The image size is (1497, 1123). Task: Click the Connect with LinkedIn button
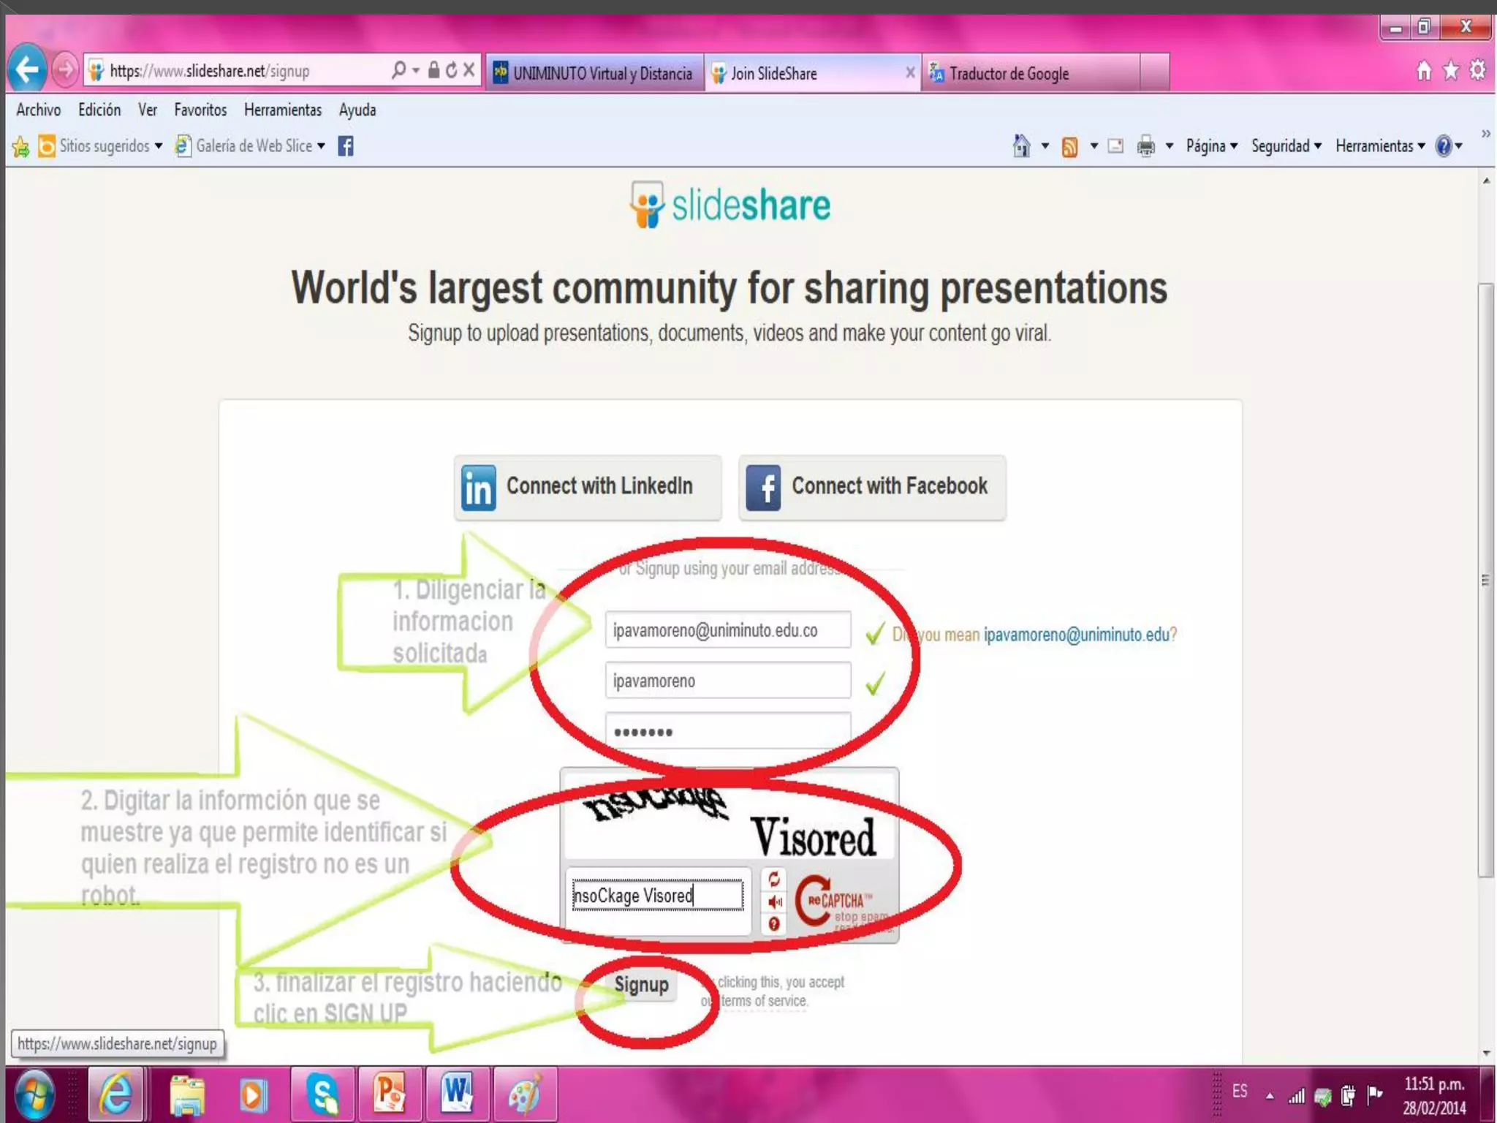tap(588, 487)
